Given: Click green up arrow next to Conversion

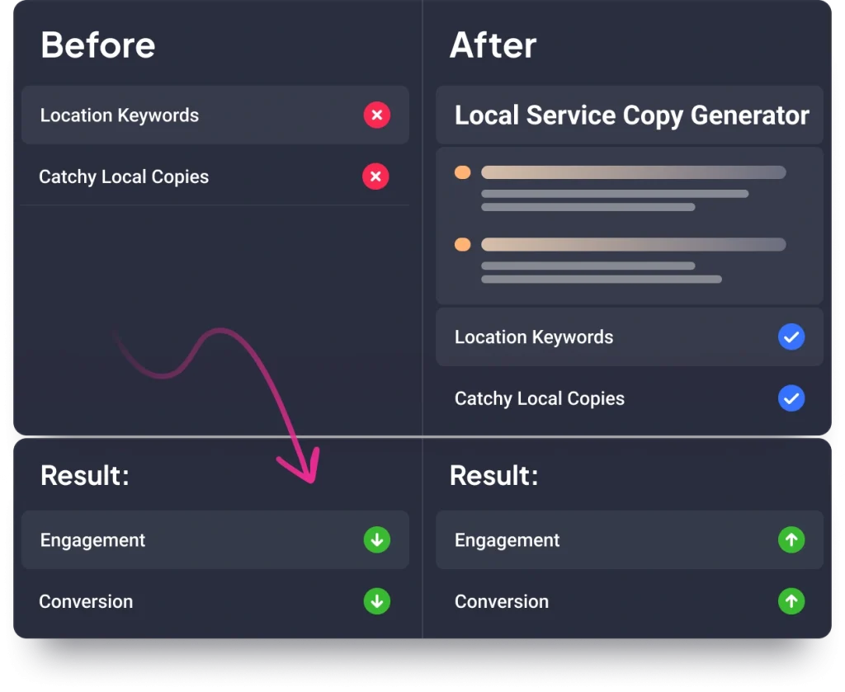Looking at the screenshot, I should (791, 601).
